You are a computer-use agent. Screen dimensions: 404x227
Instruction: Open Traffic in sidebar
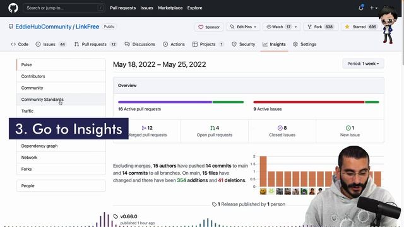pyautogui.click(x=61, y=111)
